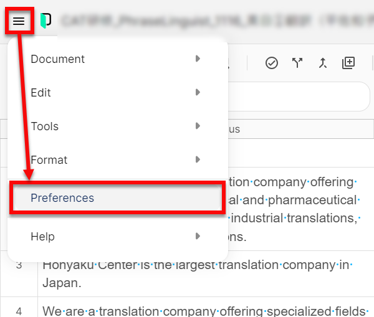The image size is (374, 317).
Task: Expand the Tools submenu arrow
Action: 198,126
